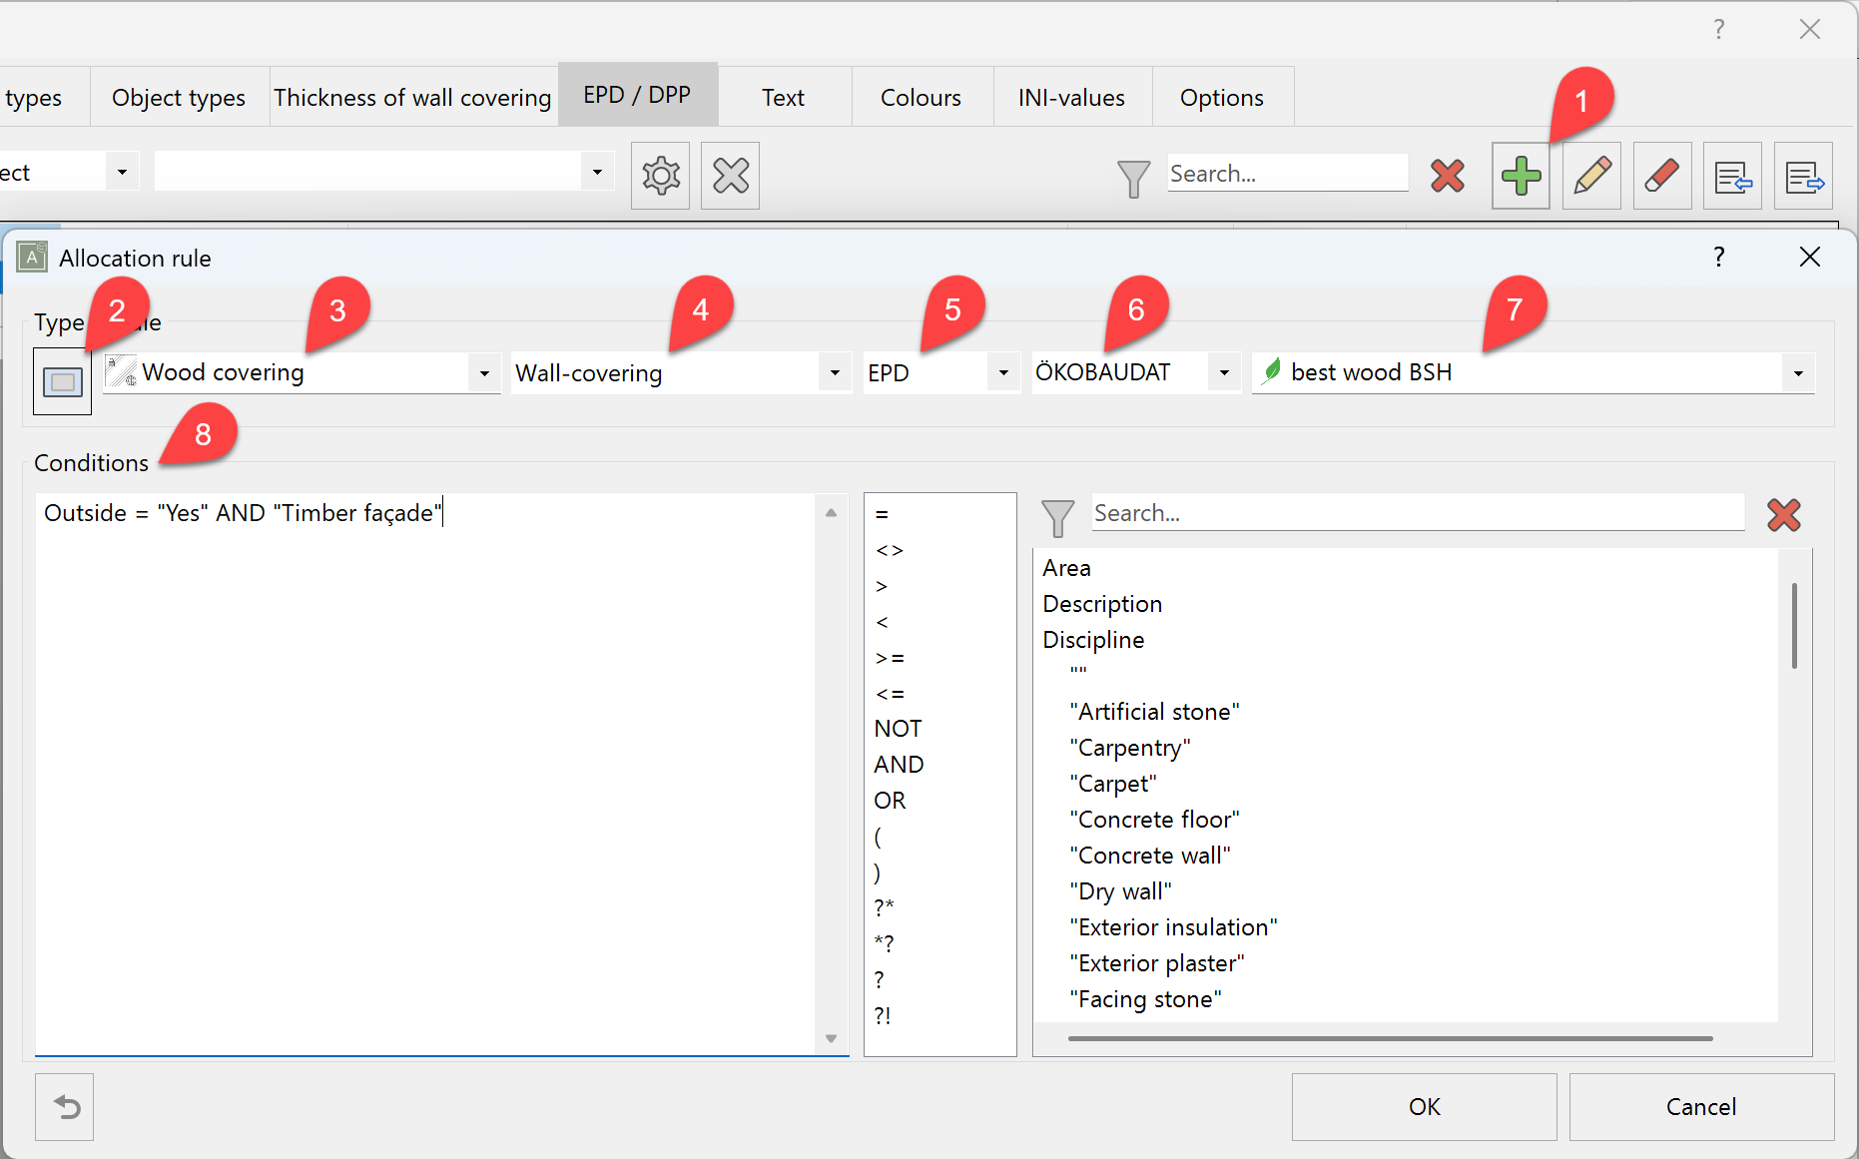The height and width of the screenshot is (1159, 1859).
Task: Select the Discipline attribute
Action: [1093, 640]
